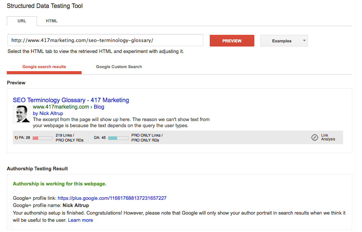
Task: Click the Structured Data Testing Tool title
Action: click(45, 6)
